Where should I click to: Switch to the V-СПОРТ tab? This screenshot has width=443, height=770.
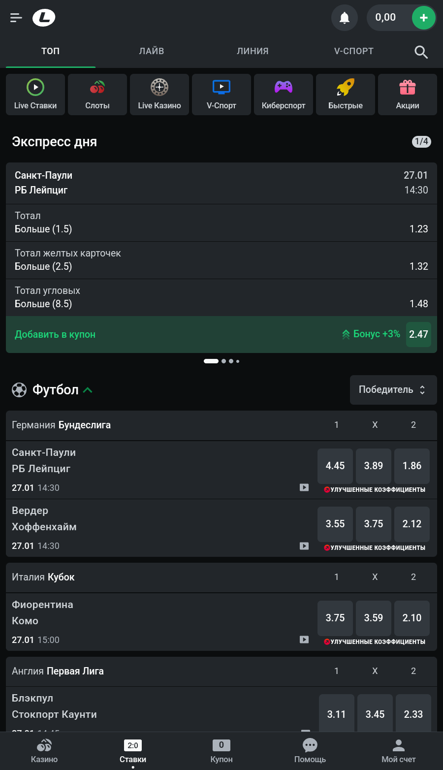(354, 51)
